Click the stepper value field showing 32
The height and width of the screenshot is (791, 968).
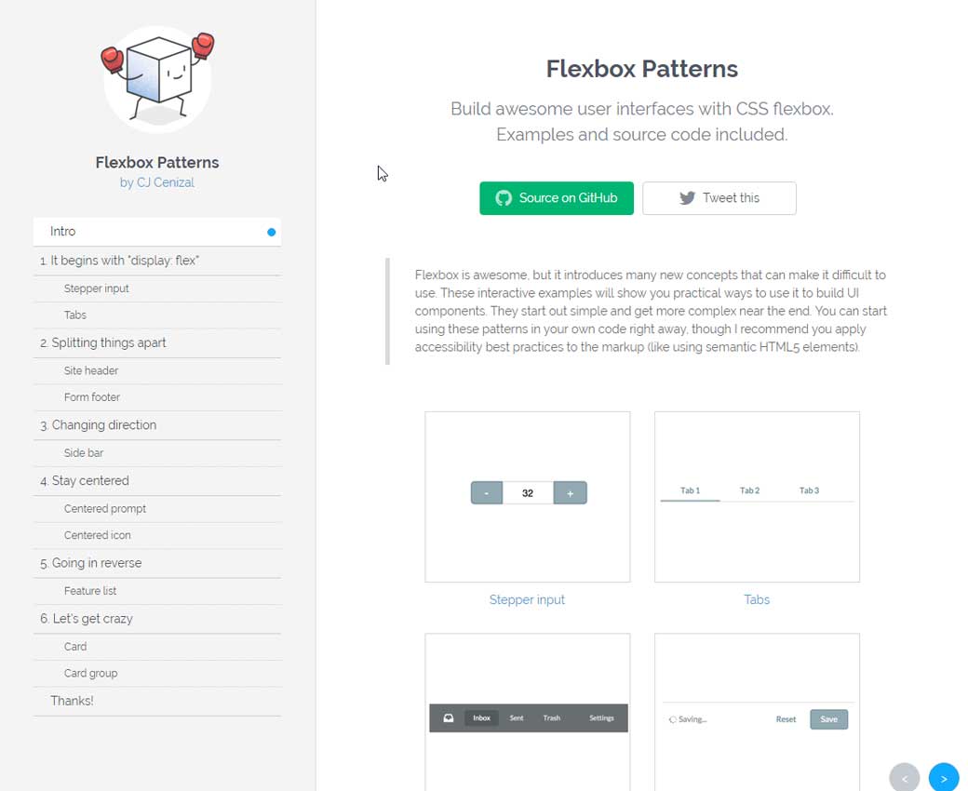coord(528,493)
